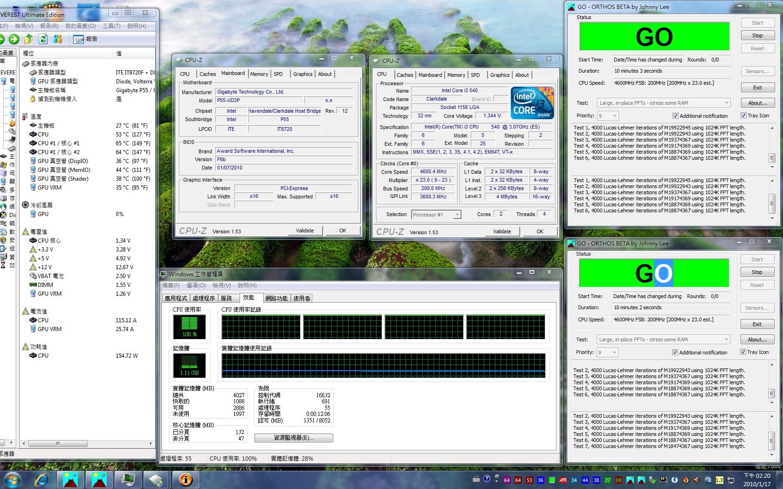Open Internet Explorer from the taskbar

point(42,479)
